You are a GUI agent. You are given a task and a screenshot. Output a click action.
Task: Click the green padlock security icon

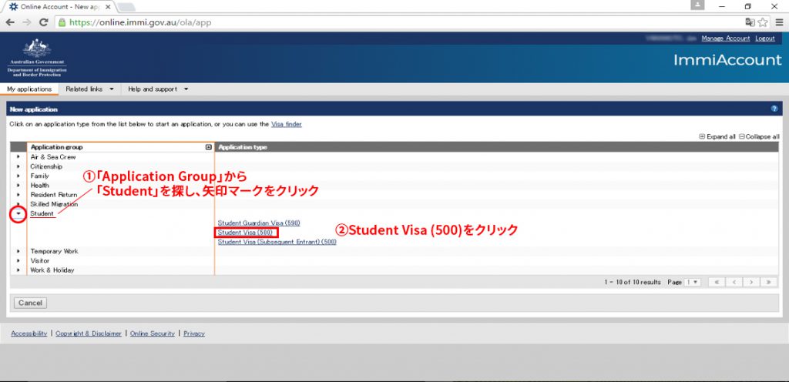point(62,22)
